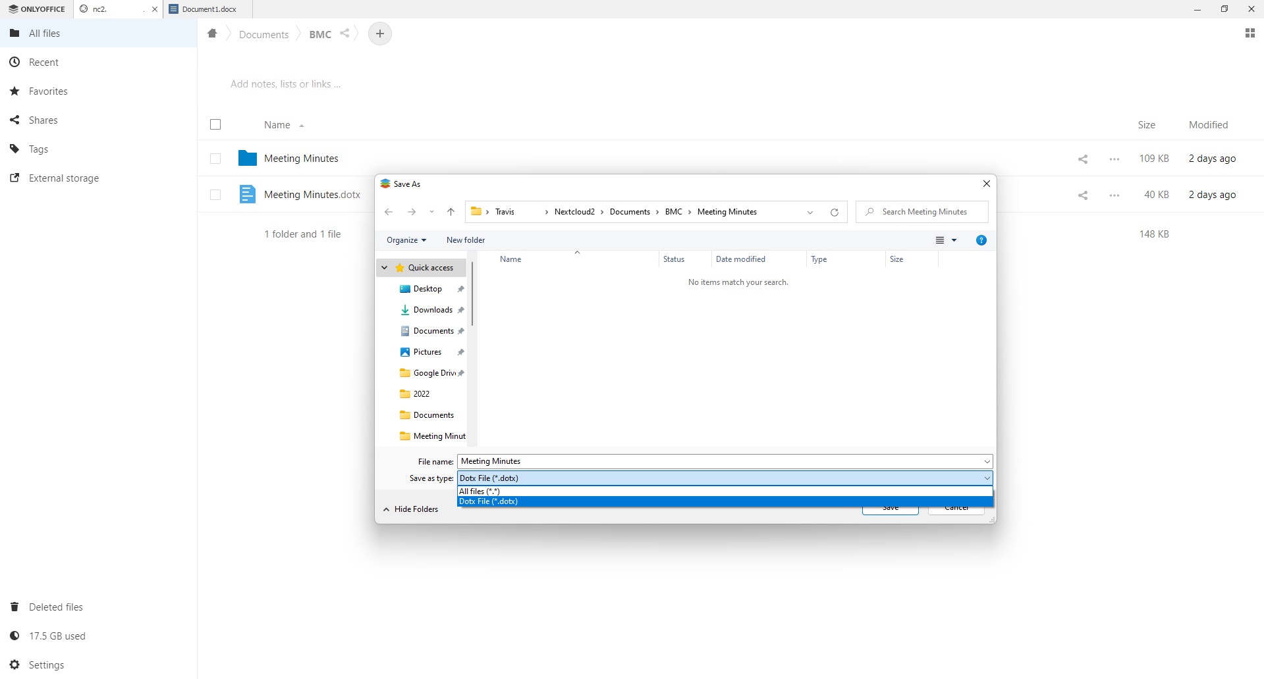Click the refresh icon in Save As dialog
This screenshot has width=1264, height=679.
(834, 212)
